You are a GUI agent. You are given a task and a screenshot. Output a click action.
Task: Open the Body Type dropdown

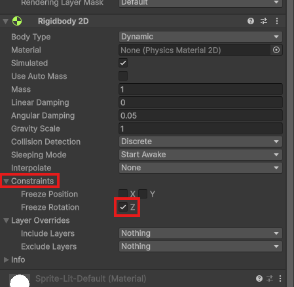point(200,37)
